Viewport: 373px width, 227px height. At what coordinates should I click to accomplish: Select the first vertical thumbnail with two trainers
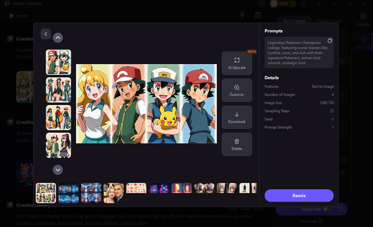point(59,62)
